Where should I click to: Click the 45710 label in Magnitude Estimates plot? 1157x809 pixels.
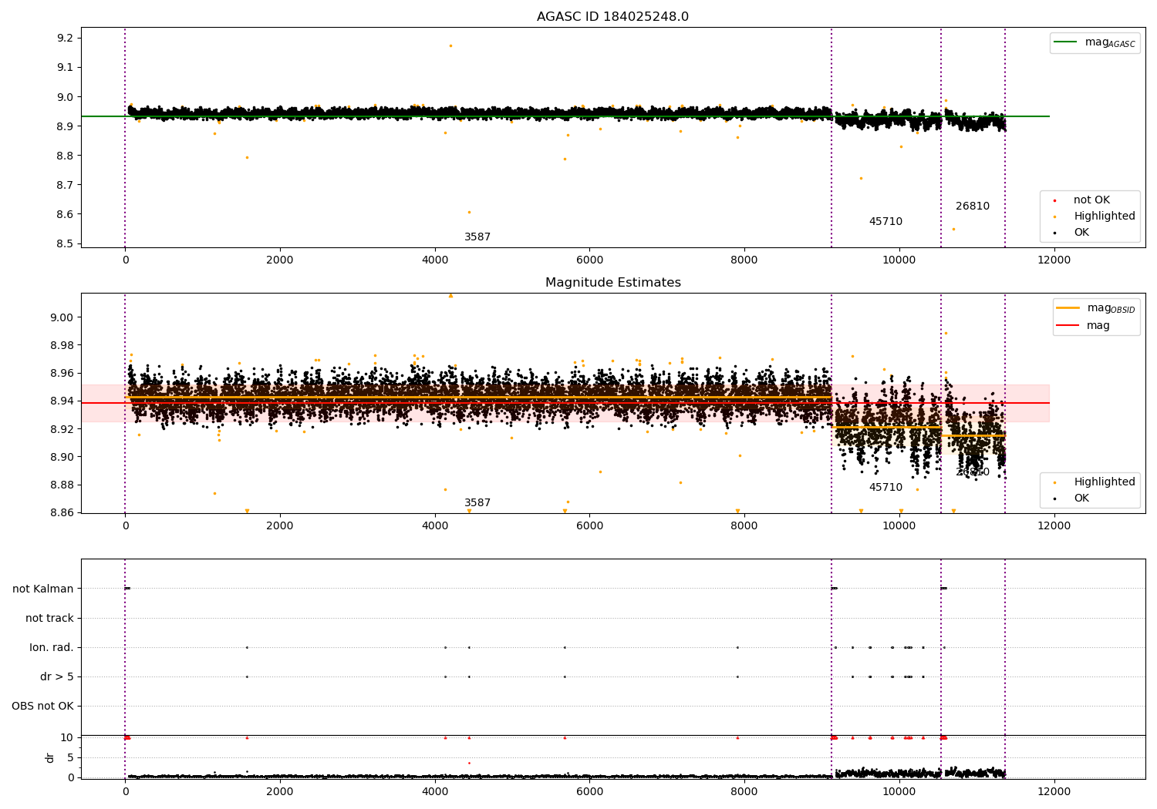[885, 488]
